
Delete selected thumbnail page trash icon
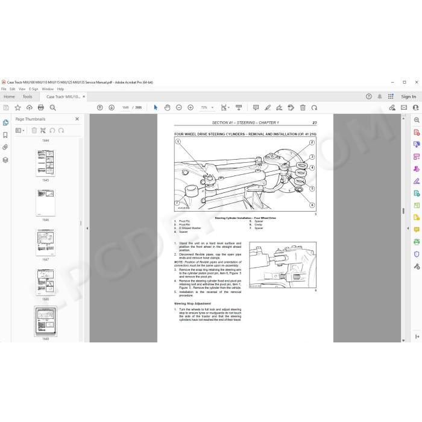point(34,131)
